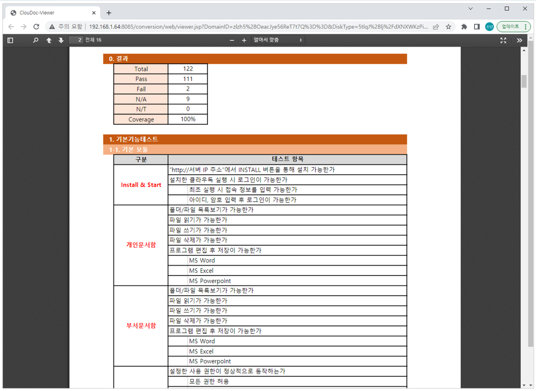Click the N/A value 9
This screenshot has height=391, width=536.
point(188,99)
